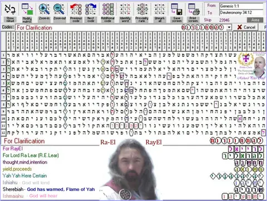Image resolution: width=267 pixels, height=201 pixels.
Task: Open the Modify matrix tool
Action: click(x=27, y=12)
